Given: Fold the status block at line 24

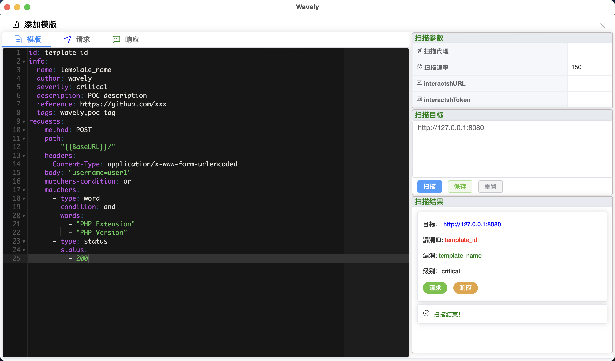Looking at the screenshot, I should tap(24, 250).
